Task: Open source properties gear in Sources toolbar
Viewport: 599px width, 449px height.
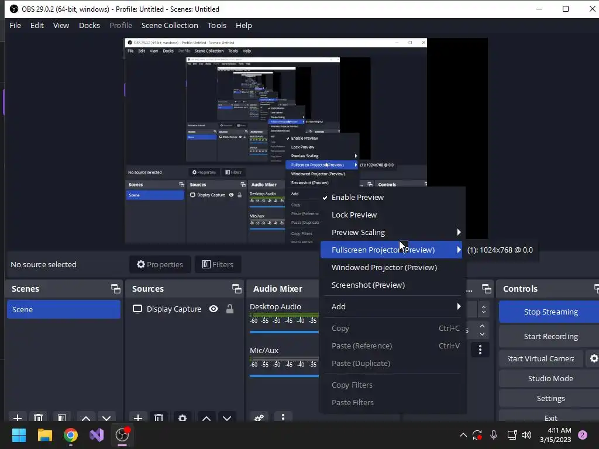Action: click(183, 417)
